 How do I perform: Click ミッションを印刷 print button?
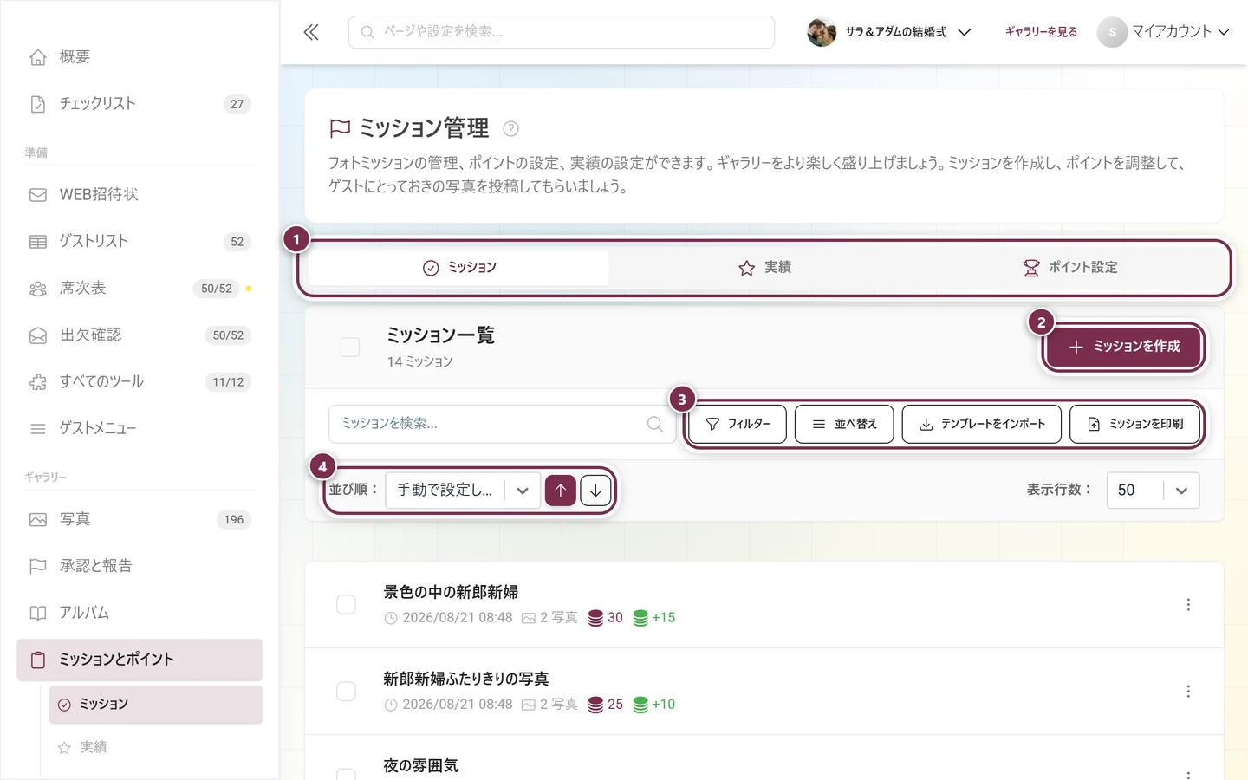point(1135,424)
